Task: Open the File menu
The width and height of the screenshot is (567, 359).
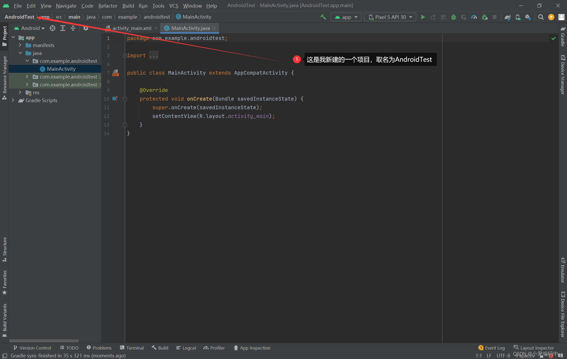Action: tap(18, 6)
